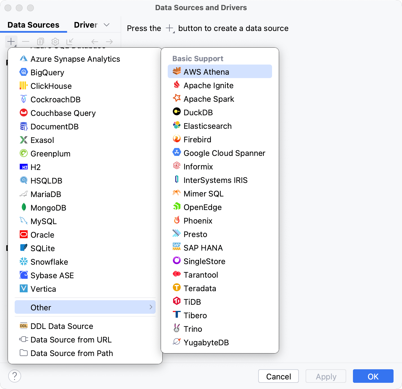Click the add data source plus icon
The height and width of the screenshot is (389, 402).
pos(11,42)
